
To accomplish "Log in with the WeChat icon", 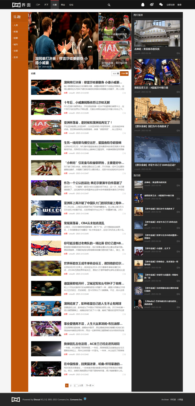I will click(x=161, y=4).
